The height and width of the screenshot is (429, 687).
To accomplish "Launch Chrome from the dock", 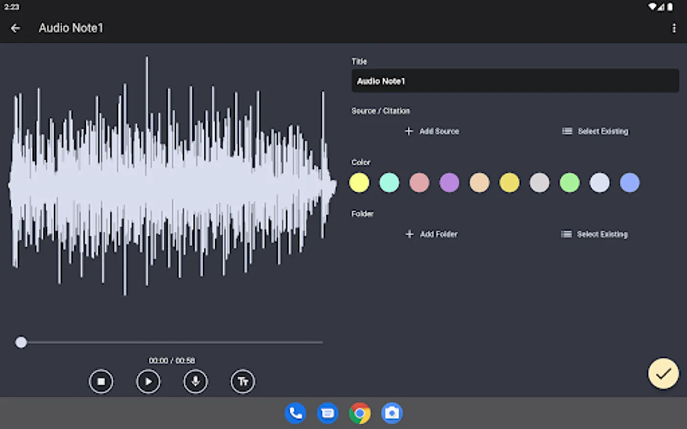I will (360, 413).
